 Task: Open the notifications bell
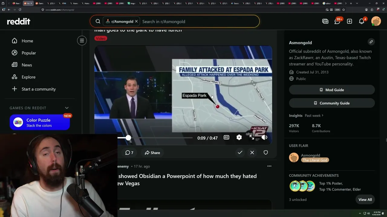pos(362,21)
